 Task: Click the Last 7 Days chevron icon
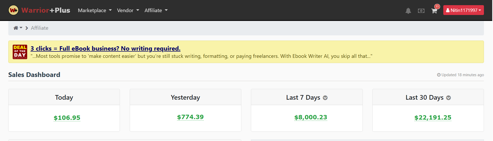click(325, 98)
